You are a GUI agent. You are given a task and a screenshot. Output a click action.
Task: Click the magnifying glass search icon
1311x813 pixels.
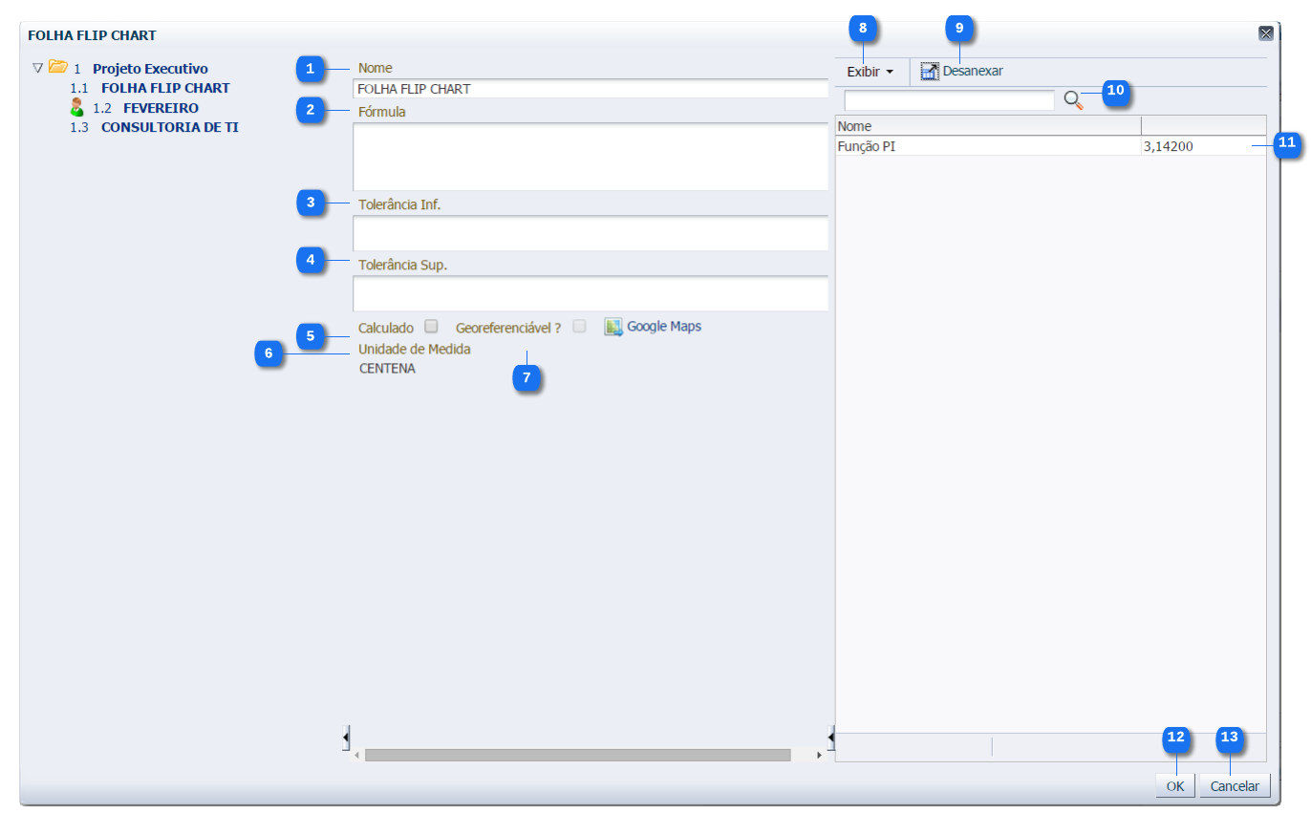tap(1072, 100)
